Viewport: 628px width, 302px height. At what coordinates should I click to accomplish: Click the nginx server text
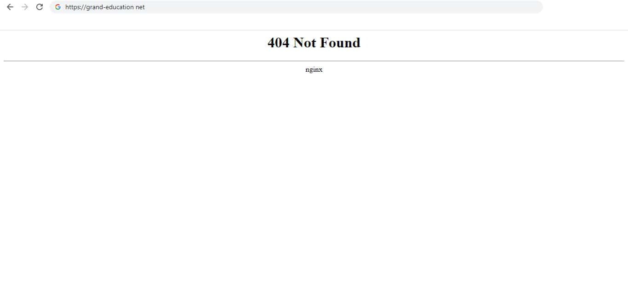(x=314, y=69)
